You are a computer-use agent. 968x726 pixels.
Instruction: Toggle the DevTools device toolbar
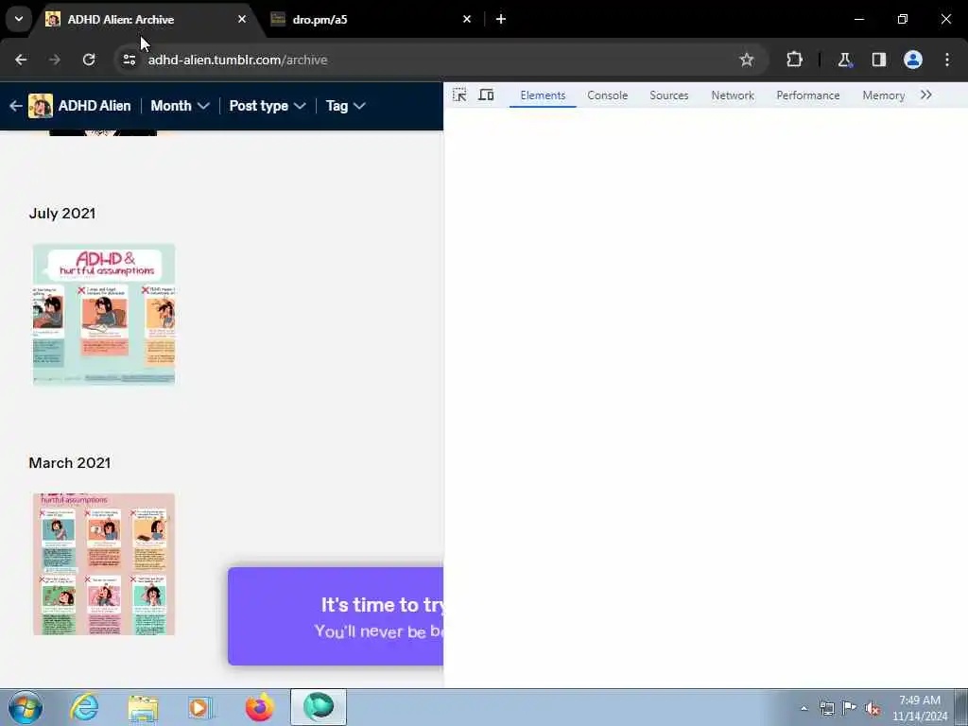[x=487, y=95]
